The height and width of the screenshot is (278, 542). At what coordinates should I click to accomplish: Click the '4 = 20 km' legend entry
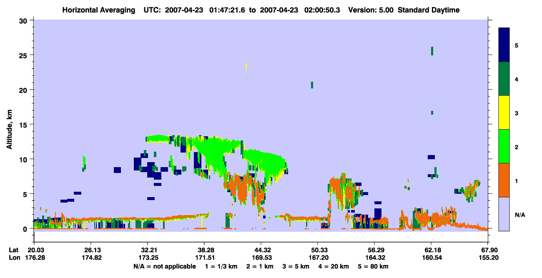pyautogui.click(x=334, y=266)
